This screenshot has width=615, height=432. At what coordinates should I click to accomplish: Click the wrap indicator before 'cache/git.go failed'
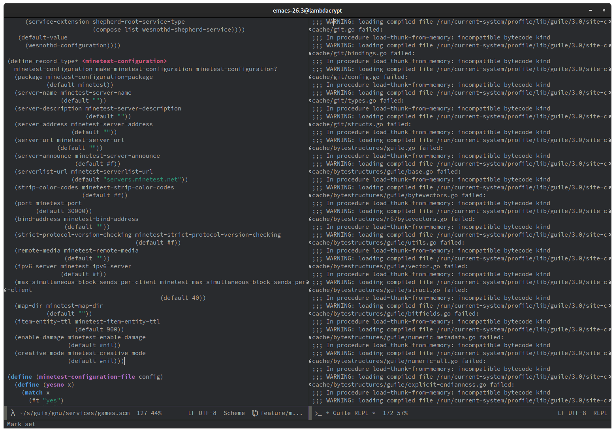tap(310, 30)
